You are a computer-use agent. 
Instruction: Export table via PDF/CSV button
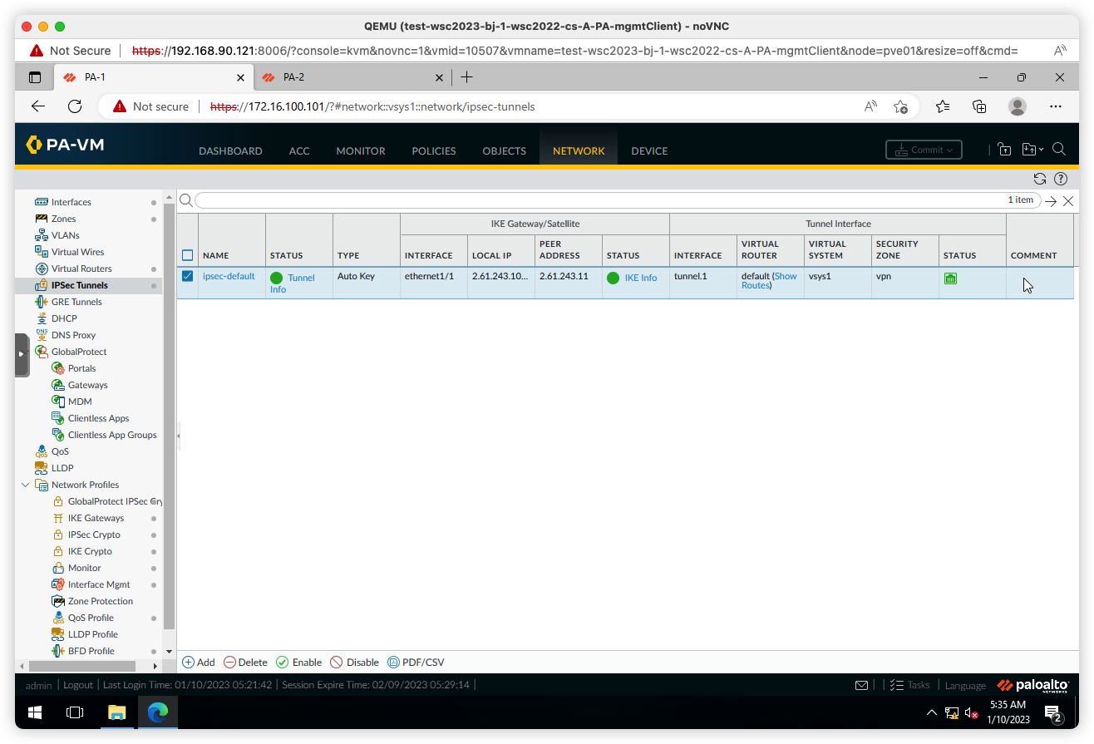416,663
